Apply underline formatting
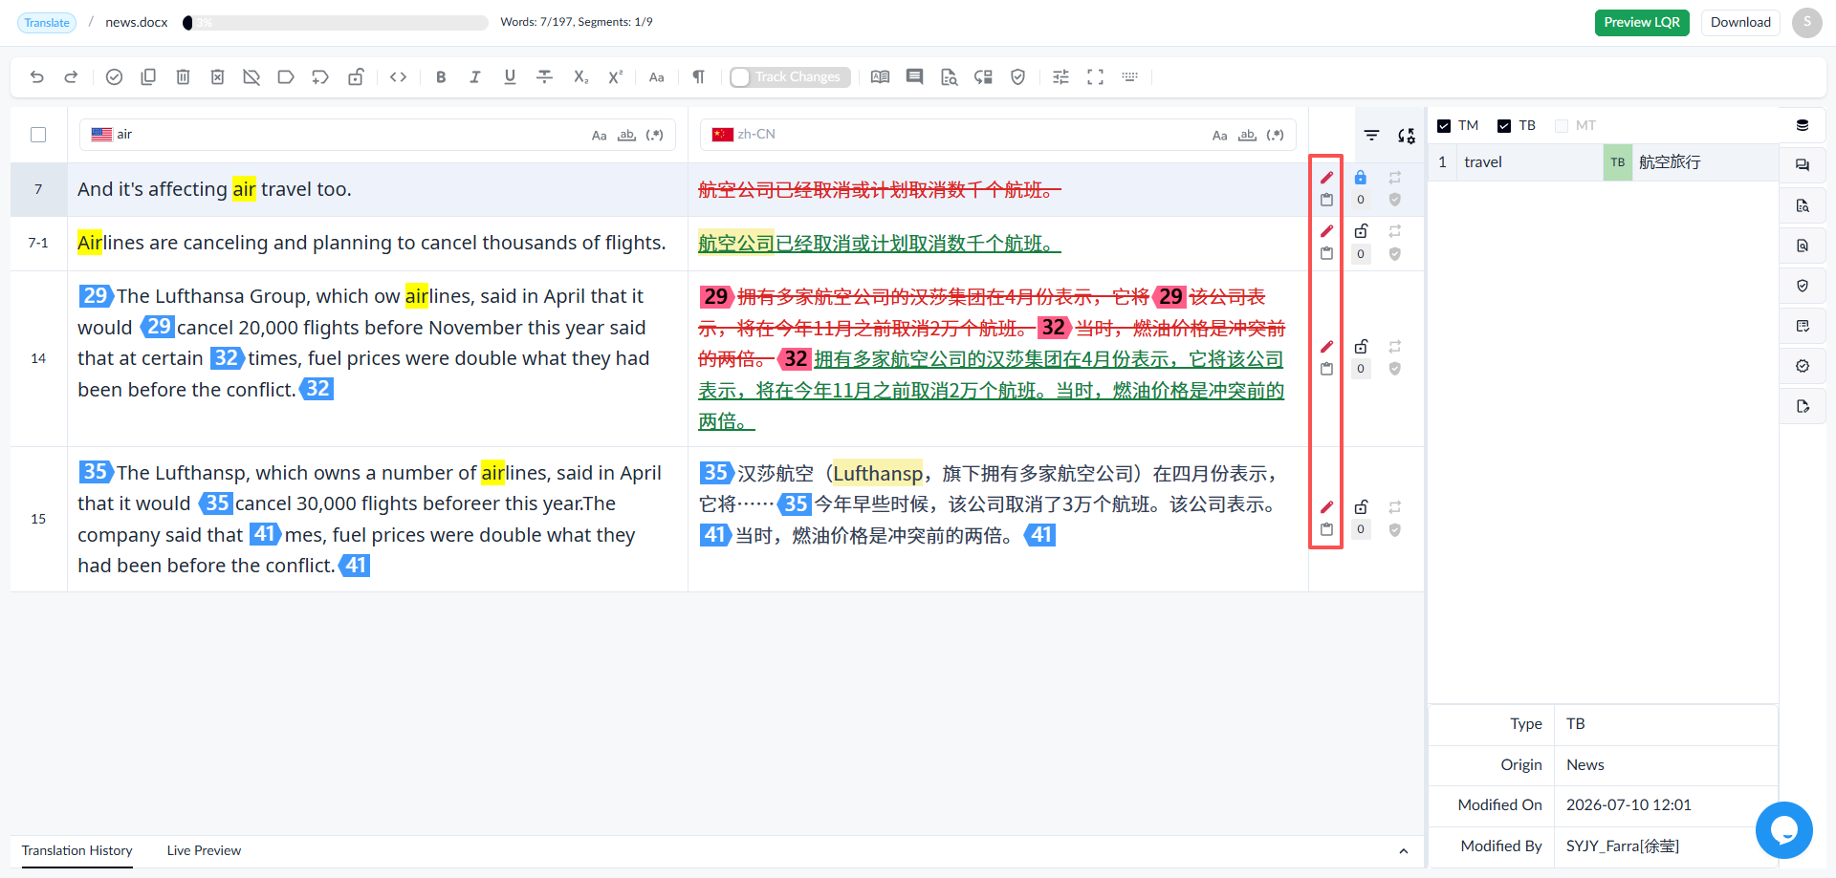 [x=510, y=77]
